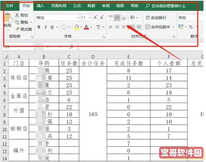Select Top Align icon

(x=111, y=17)
